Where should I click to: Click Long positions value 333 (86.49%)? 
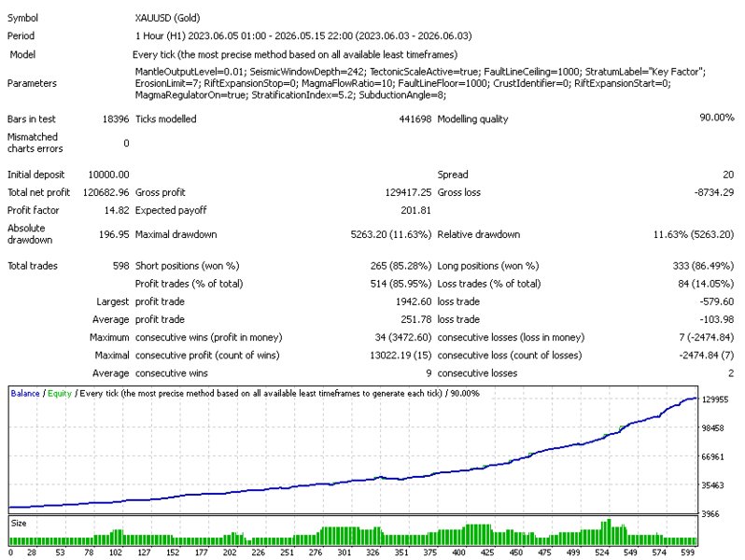[703, 266]
